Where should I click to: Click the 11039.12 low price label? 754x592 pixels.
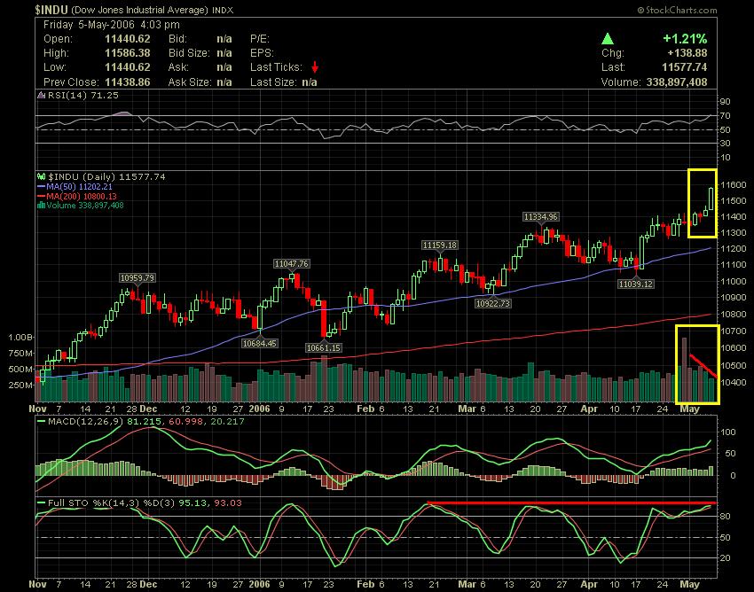[x=636, y=284]
